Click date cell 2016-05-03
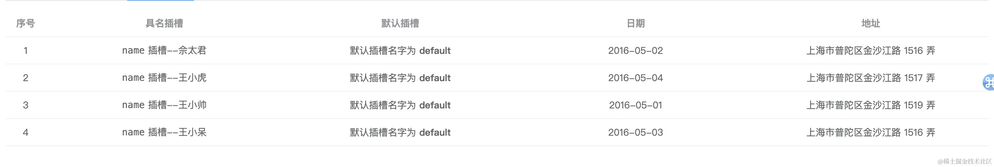 [x=636, y=132]
